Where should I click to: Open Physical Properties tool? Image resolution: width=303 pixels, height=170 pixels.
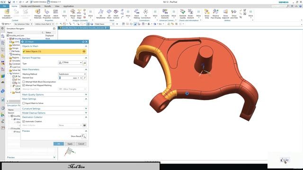point(47,14)
